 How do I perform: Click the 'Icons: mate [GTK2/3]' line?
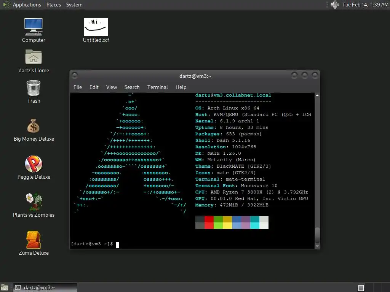tap(225, 173)
